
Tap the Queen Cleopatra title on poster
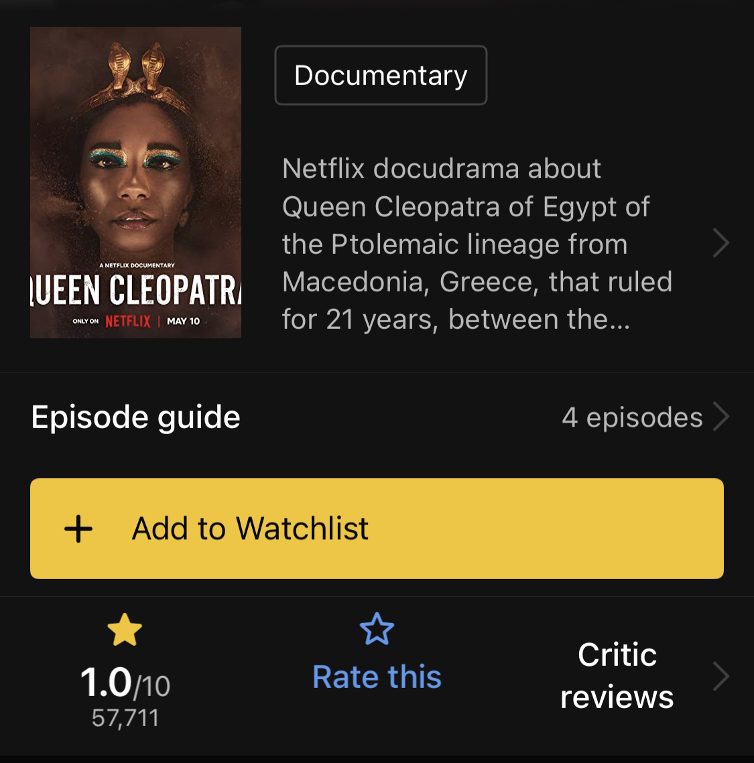tap(136, 291)
